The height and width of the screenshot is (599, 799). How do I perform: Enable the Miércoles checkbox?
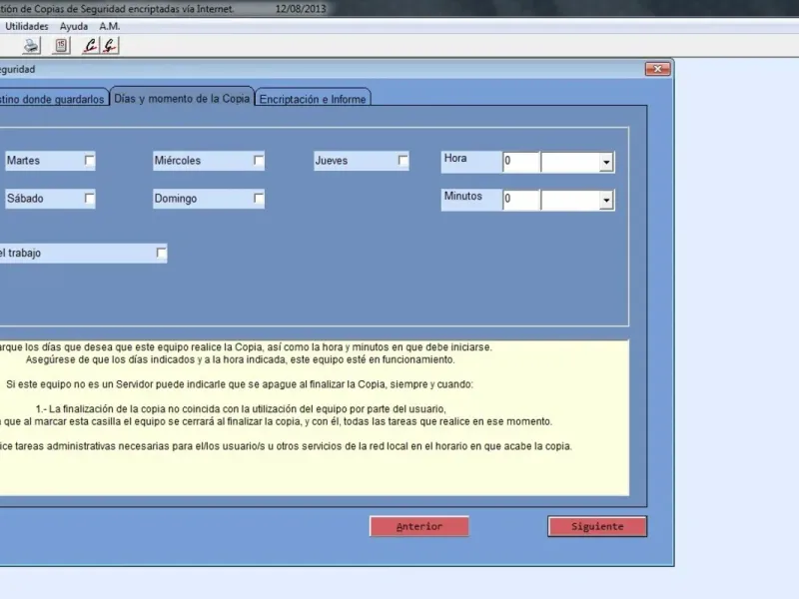[x=259, y=161]
